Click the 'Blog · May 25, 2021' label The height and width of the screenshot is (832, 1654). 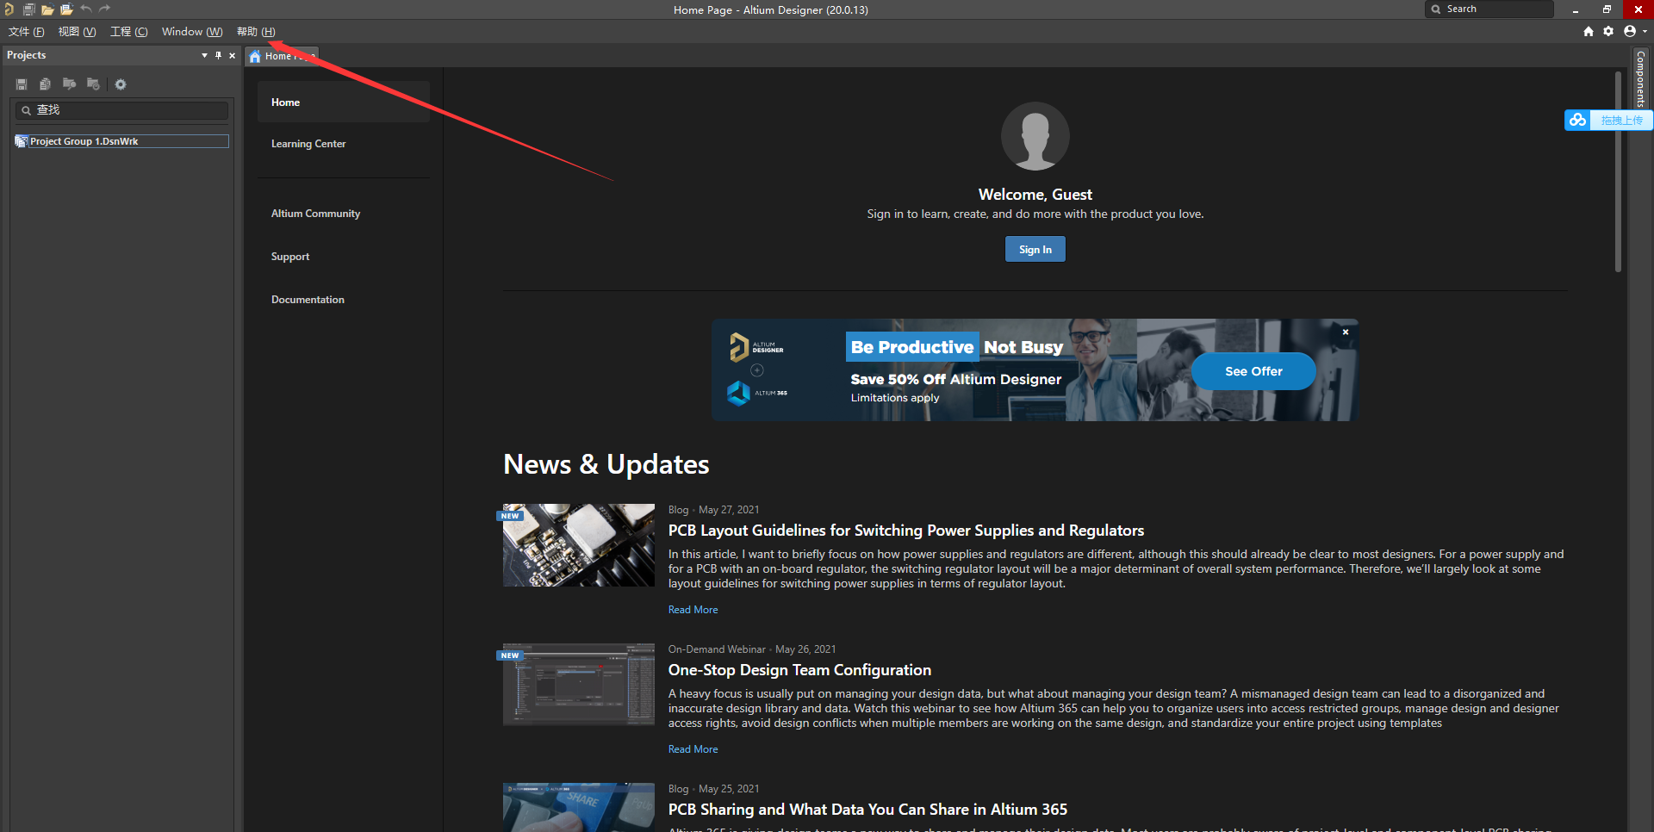coord(713,789)
